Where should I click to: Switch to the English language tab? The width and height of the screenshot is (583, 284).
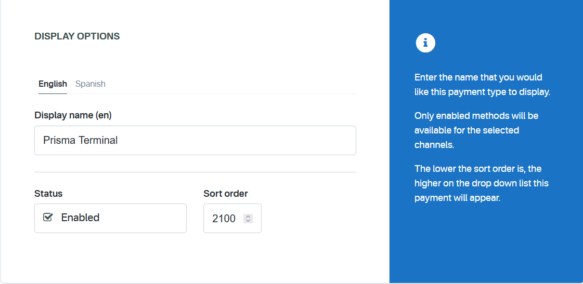pyautogui.click(x=53, y=84)
